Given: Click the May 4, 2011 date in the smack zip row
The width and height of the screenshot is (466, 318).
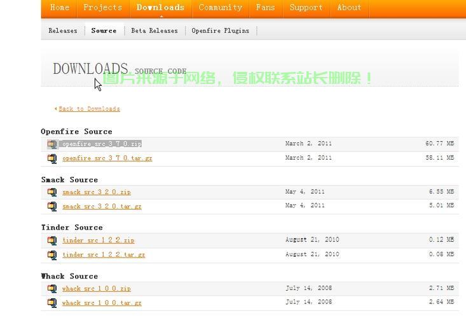Looking at the screenshot, I should (x=305, y=191).
